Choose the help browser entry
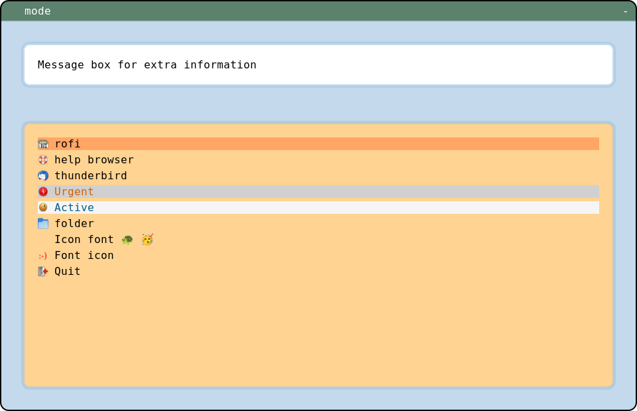This screenshot has height=411, width=637. point(94,160)
